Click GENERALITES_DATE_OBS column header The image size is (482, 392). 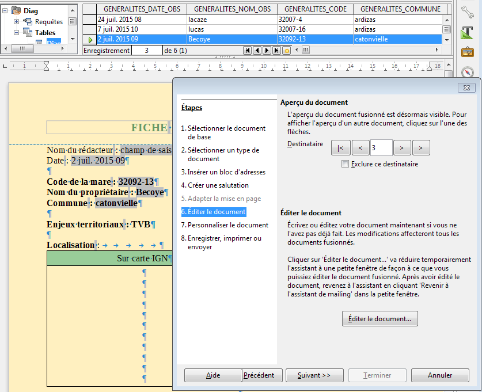(142, 9)
